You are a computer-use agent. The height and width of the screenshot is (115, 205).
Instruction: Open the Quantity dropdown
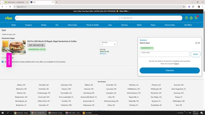108,44
